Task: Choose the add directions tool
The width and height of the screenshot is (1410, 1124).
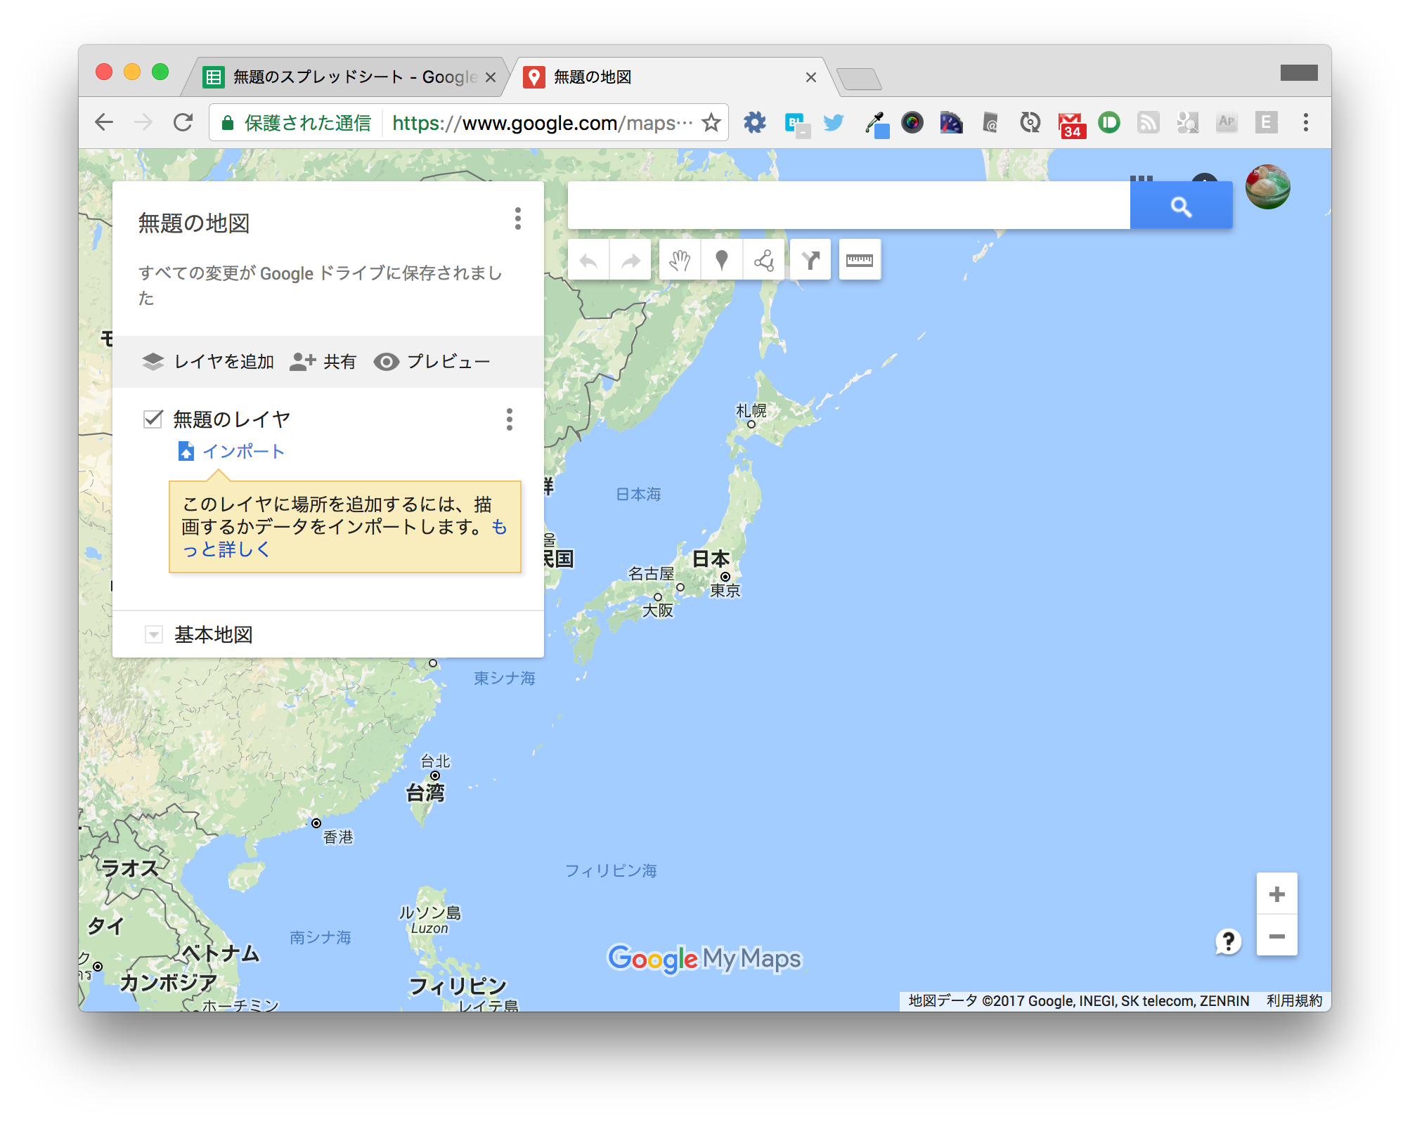Action: [810, 261]
